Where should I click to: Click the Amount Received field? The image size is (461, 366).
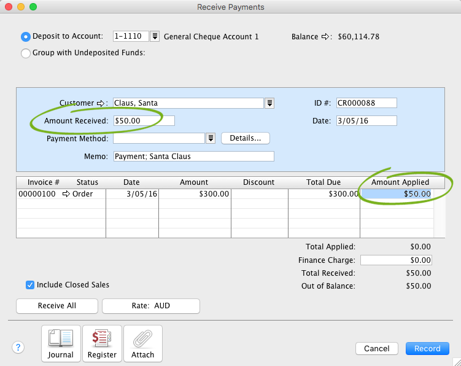(144, 121)
